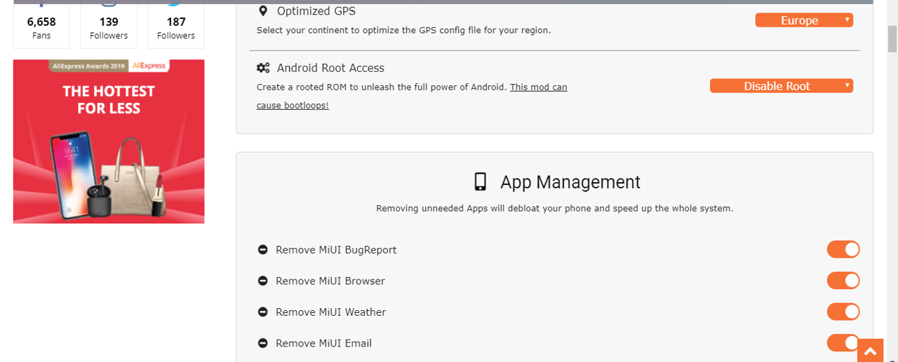Click the minus icon before Remove MiUI BugReport
Viewport: 898px width, 362px height.
pos(262,250)
